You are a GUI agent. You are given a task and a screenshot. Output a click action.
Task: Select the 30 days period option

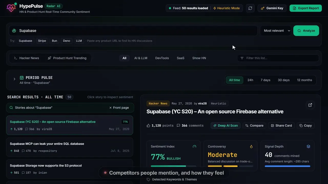point(284,80)
